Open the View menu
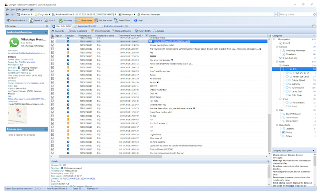Image resolution: width=320 pixels, height=194 pixels. pos(12,9)
